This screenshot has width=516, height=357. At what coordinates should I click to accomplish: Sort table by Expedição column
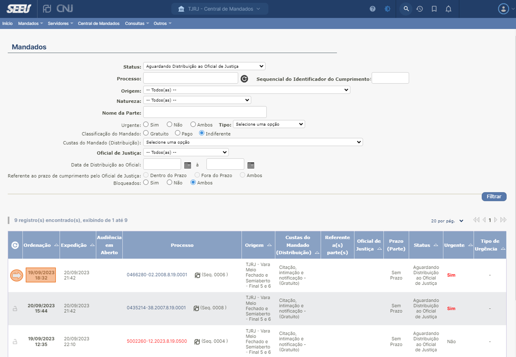coord(92,245)
